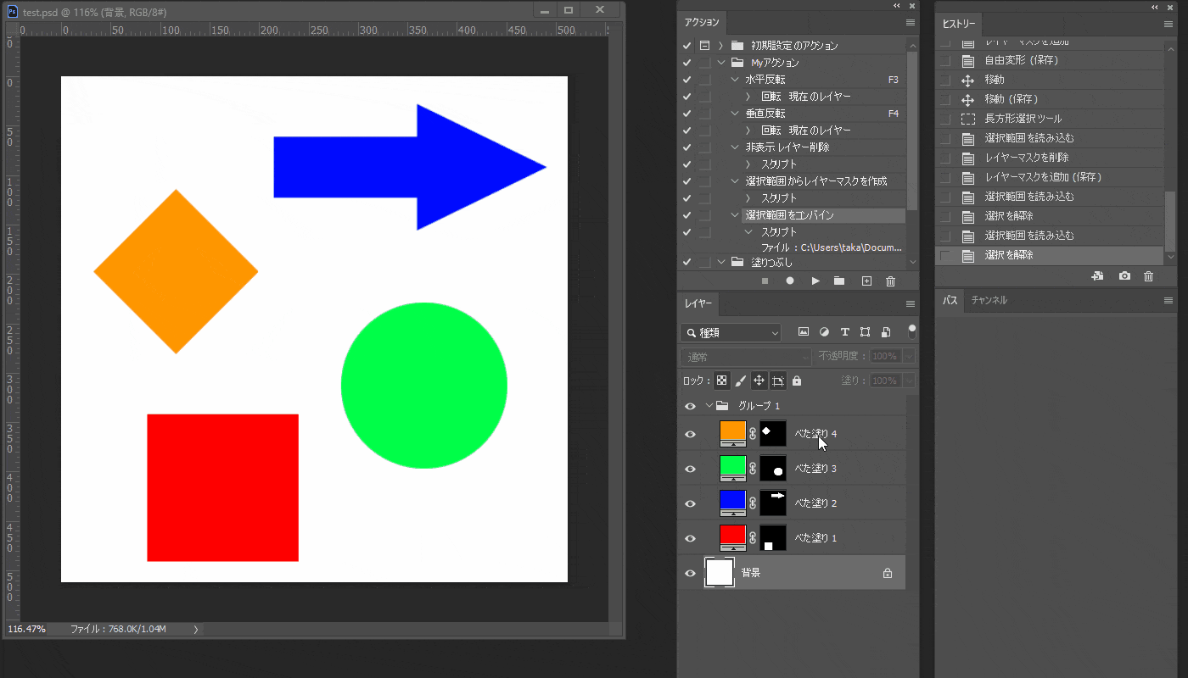Filter layers by shape layers
1188x678 pixels.
coord(865,332)
